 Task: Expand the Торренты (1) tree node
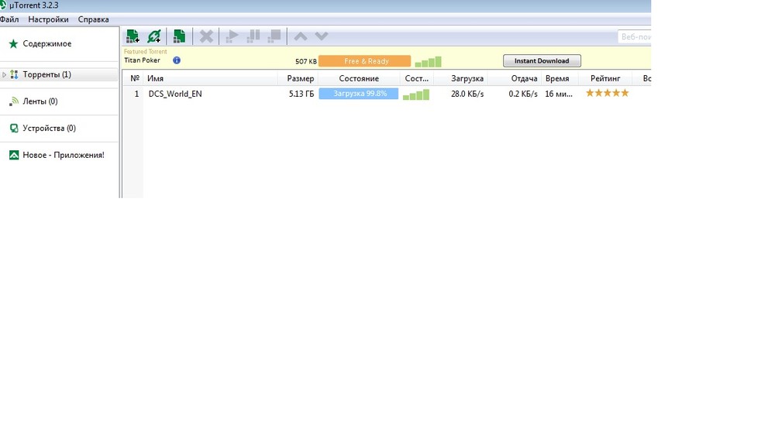pyautogui.click(x=4, y=74)
